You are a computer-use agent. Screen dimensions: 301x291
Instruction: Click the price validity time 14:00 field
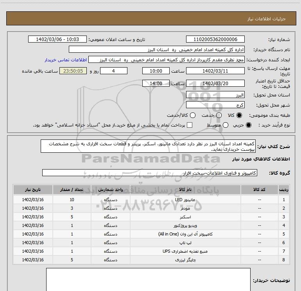click(156, 84)
